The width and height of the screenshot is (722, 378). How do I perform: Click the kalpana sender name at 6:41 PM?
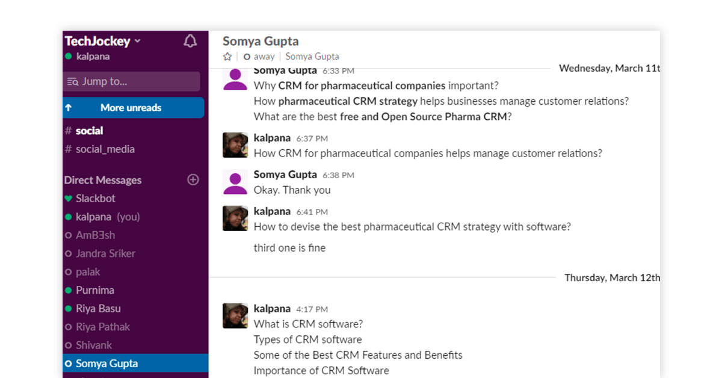(272, 211)
